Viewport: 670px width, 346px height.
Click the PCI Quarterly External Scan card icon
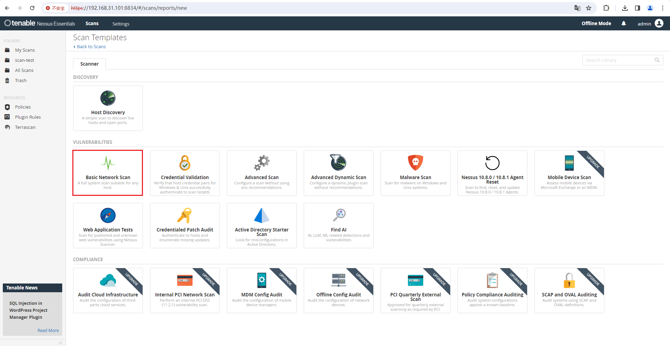click(x=416, y=280)
